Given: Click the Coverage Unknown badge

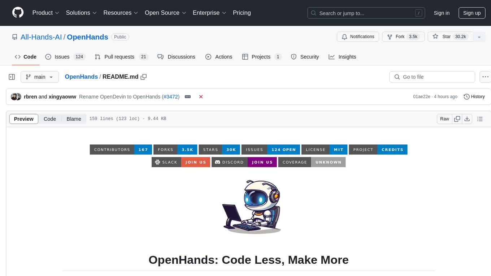Looking at the screenshot, I should 312,162.
